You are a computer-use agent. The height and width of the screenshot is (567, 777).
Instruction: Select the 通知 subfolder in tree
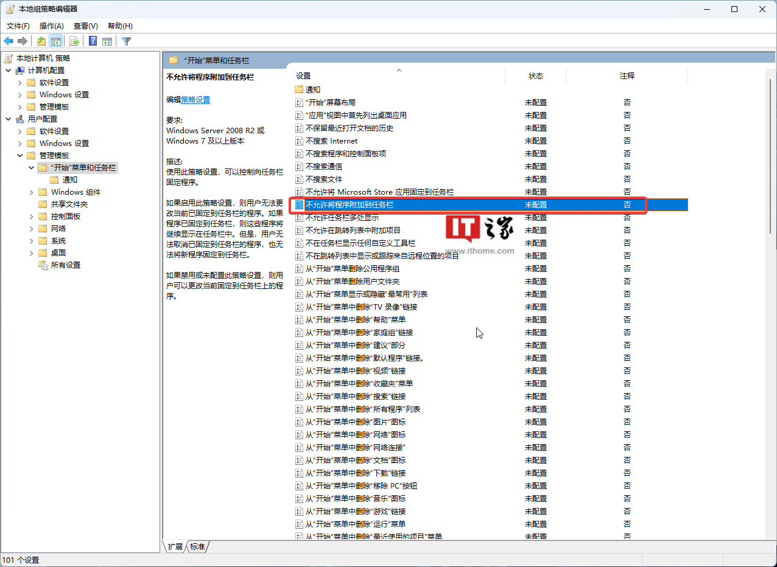click(69, 180)
